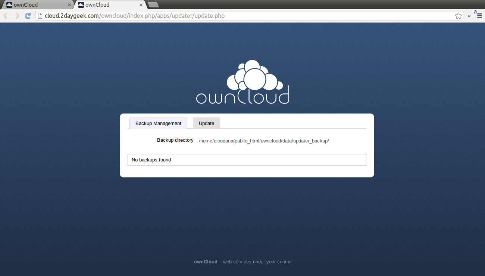Go back with browser back arrow
This screenshot has width=485, height=276.
click(x=6, y=16)
